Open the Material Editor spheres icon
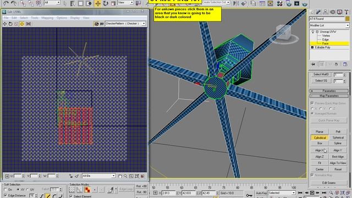The width and height of the screenshot is (352, 198). pos(279,3)
